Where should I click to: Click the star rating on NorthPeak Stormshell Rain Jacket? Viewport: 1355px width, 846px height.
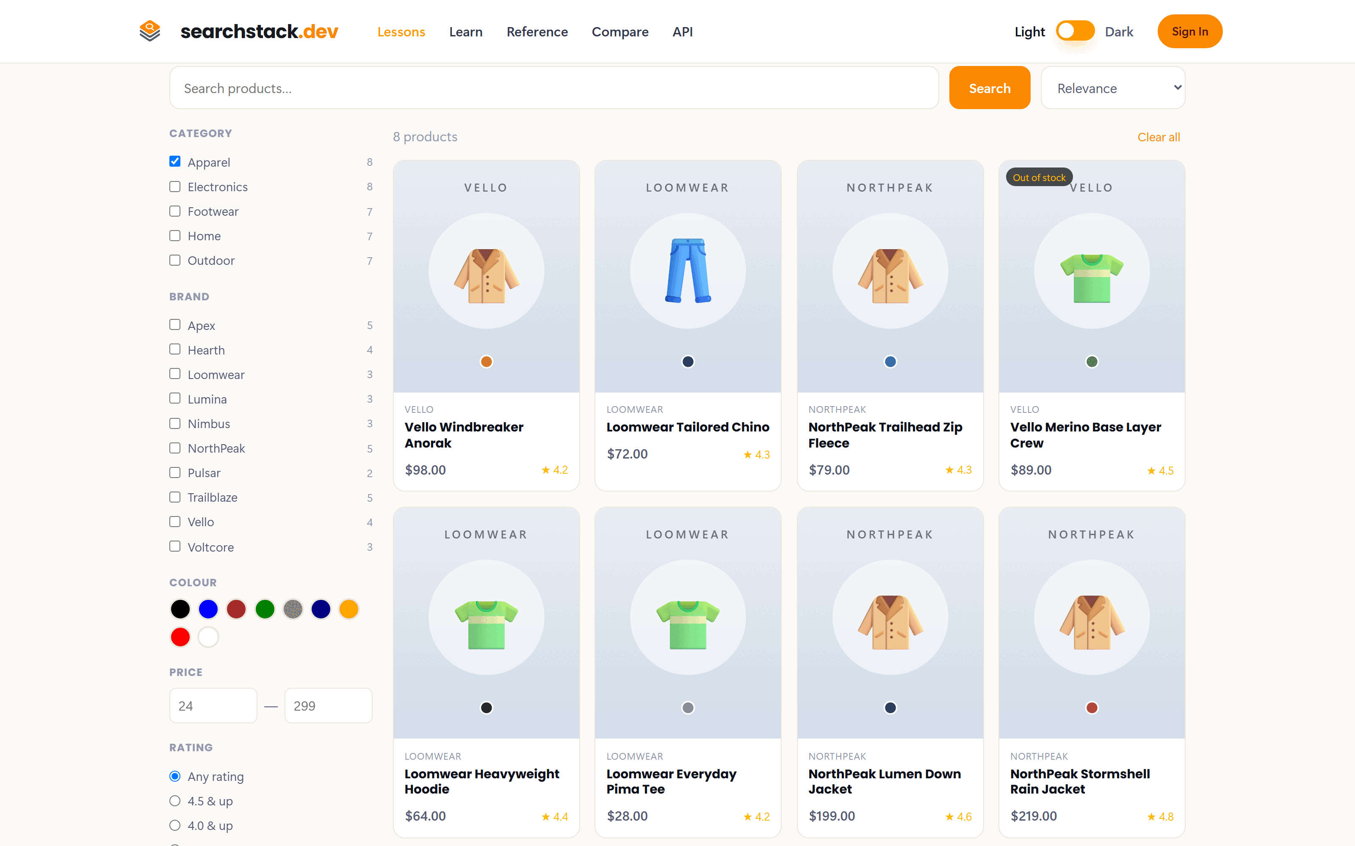click(x=1160, y=816)
